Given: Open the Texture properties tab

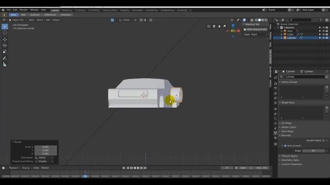Looking at the screenshot, I should point(275,144).
